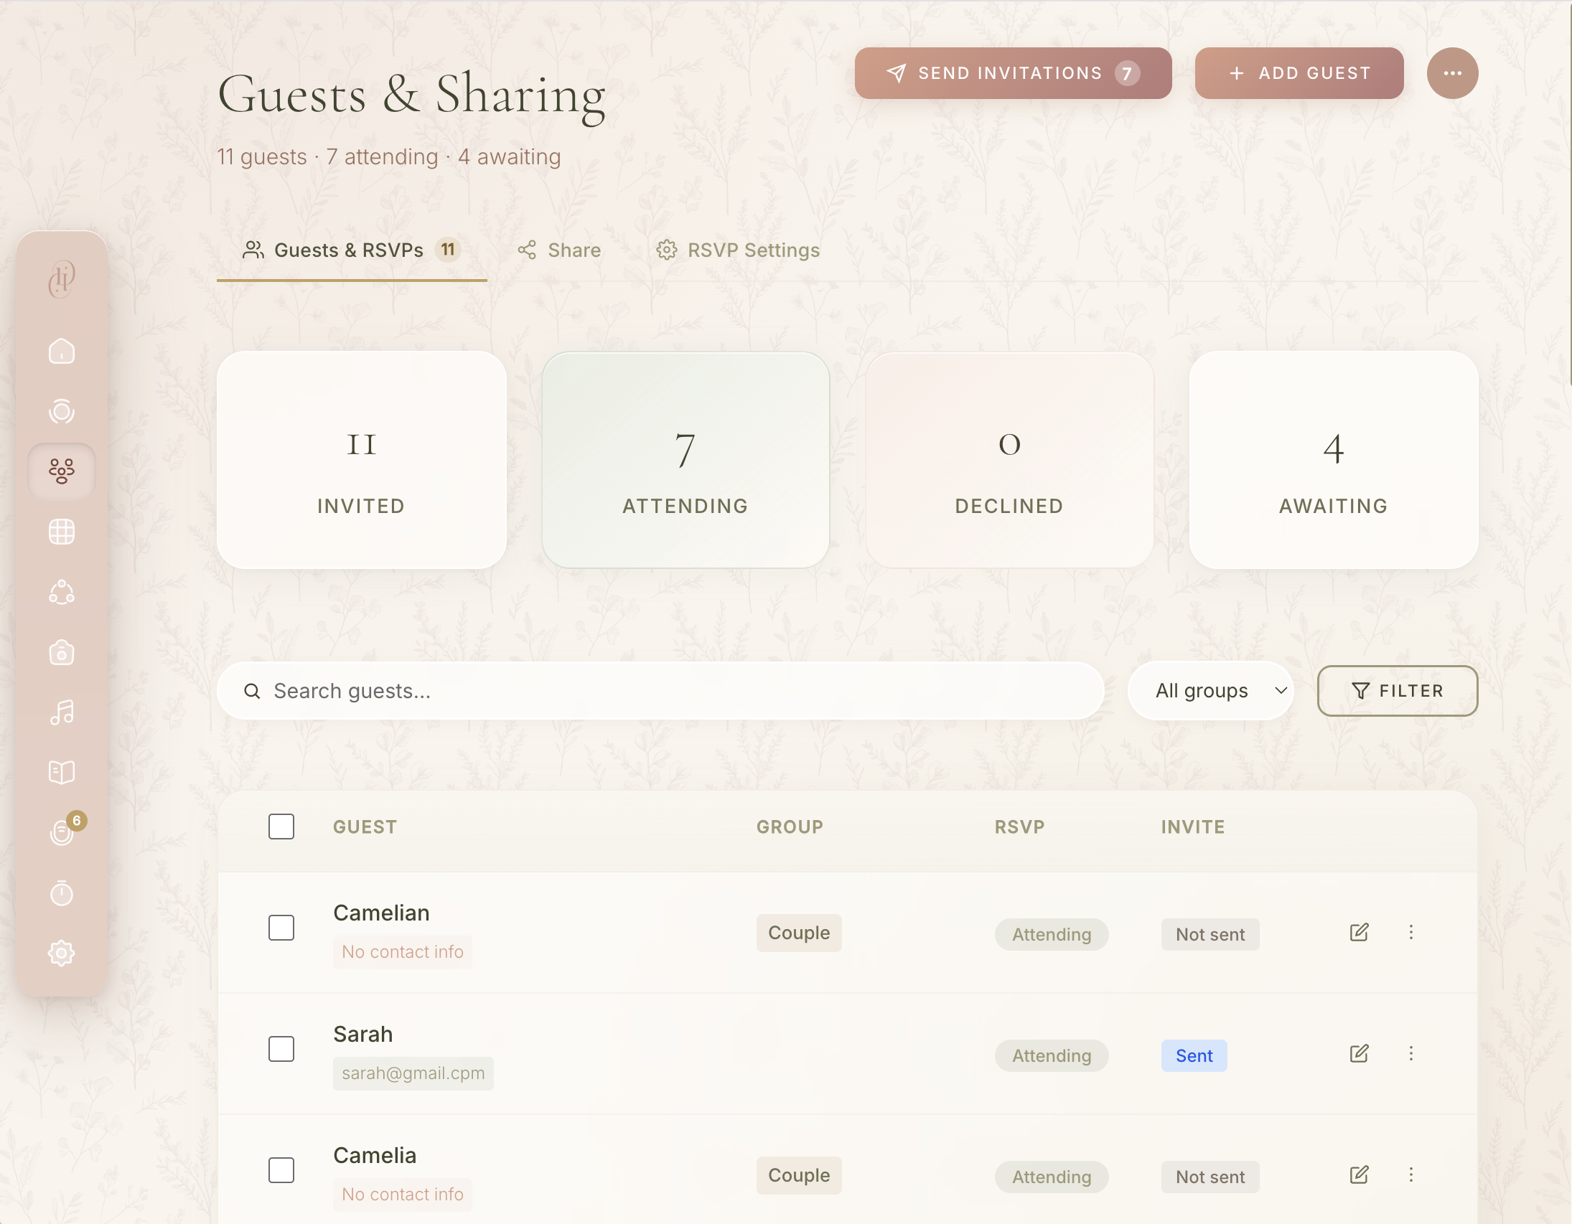Open the Home icon in the sidebar

pyautogui.click(x=62, y=351)
